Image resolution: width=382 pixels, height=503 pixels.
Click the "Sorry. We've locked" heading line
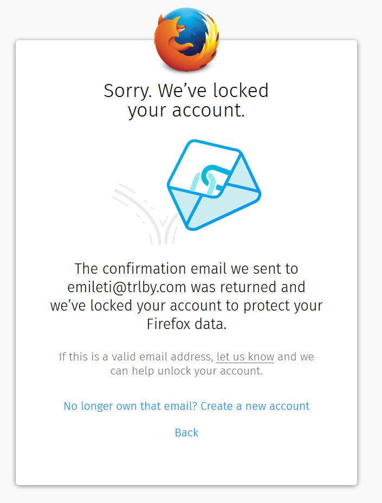pos(186,91)
